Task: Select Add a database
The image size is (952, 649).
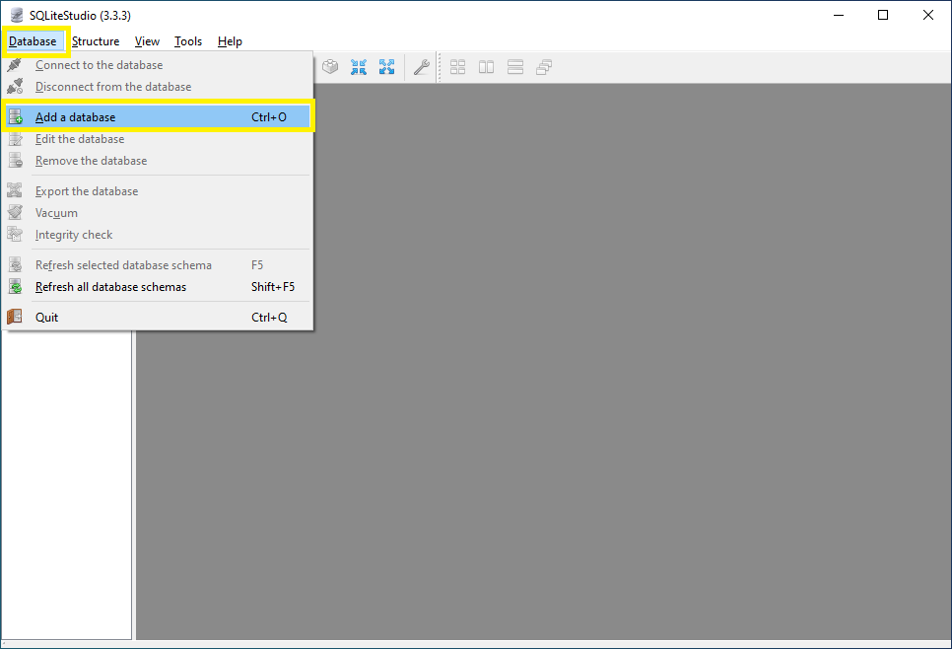Action: click(158, 117)
